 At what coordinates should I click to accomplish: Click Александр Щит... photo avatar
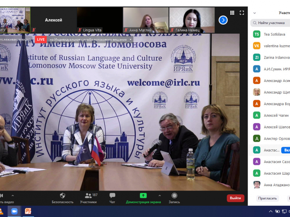point(257,92)
